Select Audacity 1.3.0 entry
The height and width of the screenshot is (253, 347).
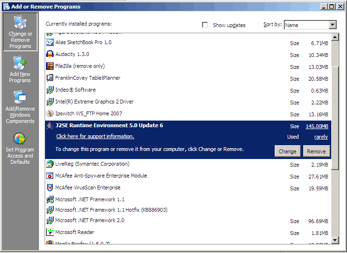(x=188, y=55)
